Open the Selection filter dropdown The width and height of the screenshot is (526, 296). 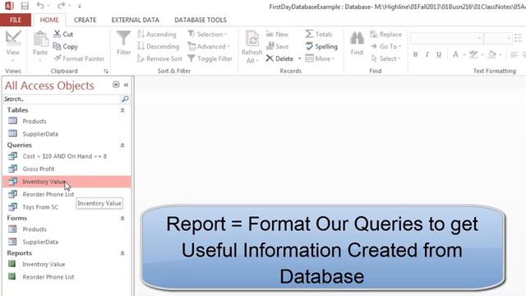click(x=207, y=34)
